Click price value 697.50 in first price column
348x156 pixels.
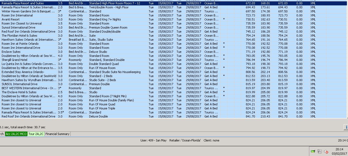(x=250, y=11)
